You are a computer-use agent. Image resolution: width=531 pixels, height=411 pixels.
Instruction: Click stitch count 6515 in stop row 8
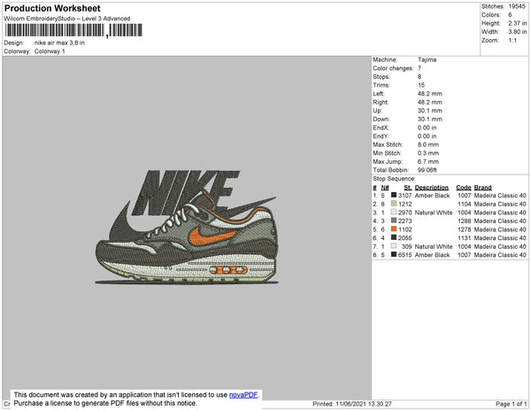[405, 255]
